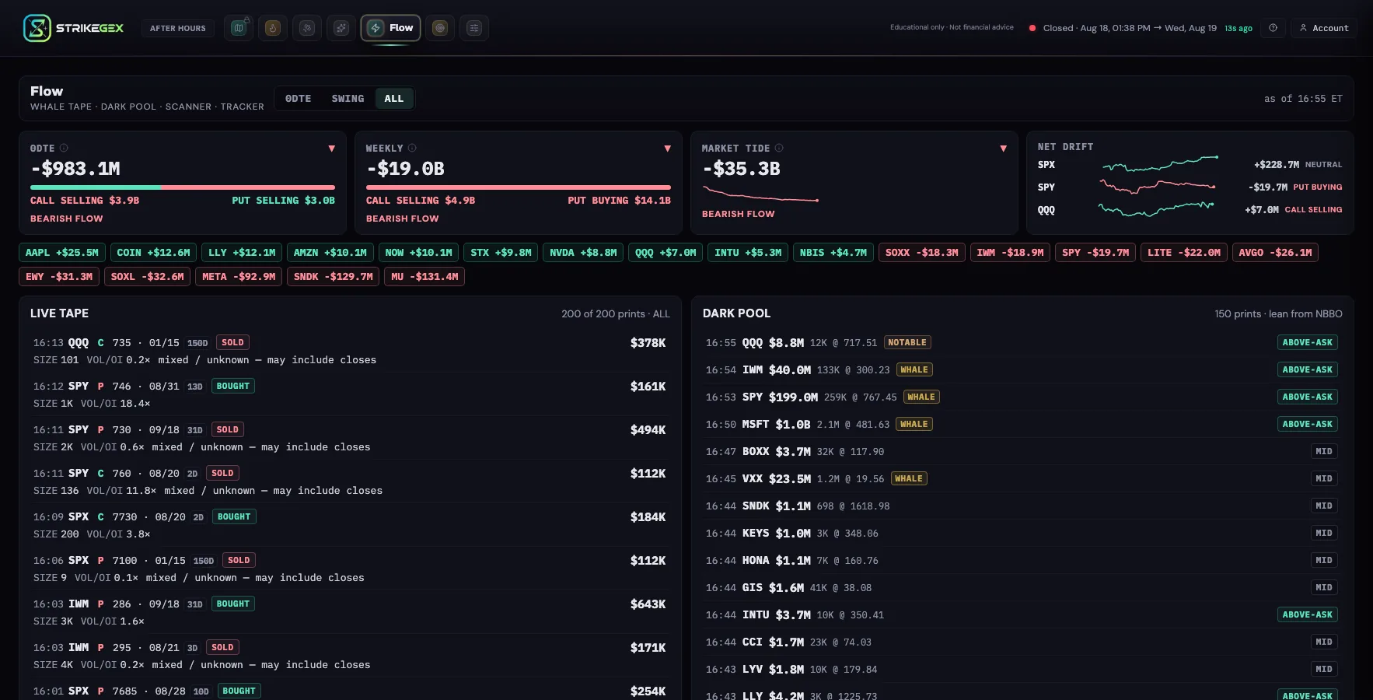Image resolution: width=1373 pixels, height=700 pixels.
Task: Click the AFTER HOURS badge
Action: pos(178,28)
